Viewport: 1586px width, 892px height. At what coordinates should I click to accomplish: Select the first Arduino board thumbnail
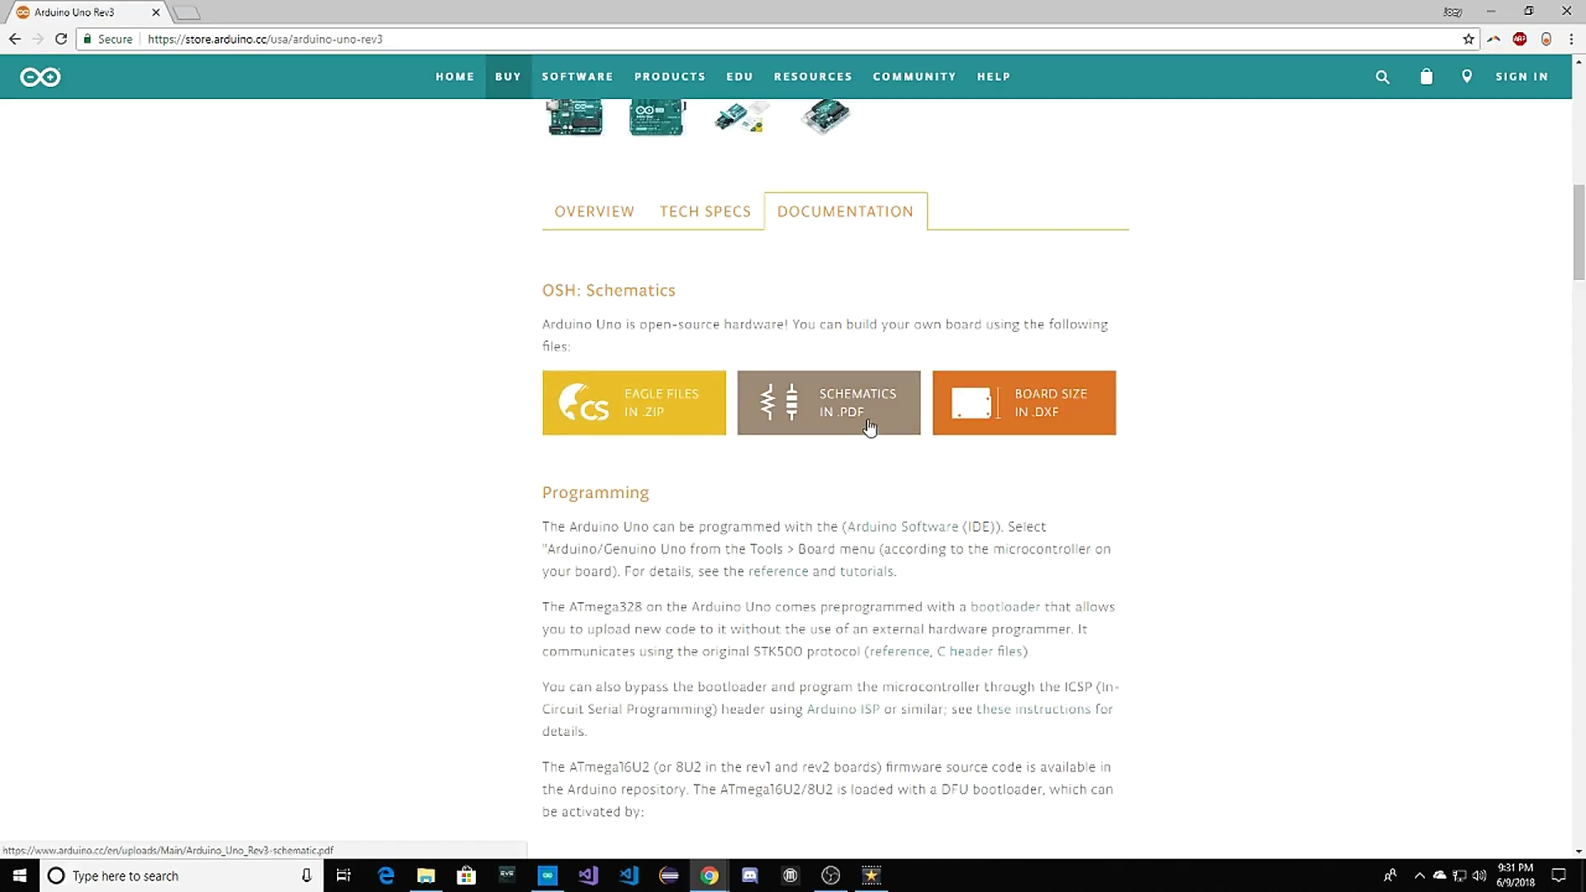(575, 116)
